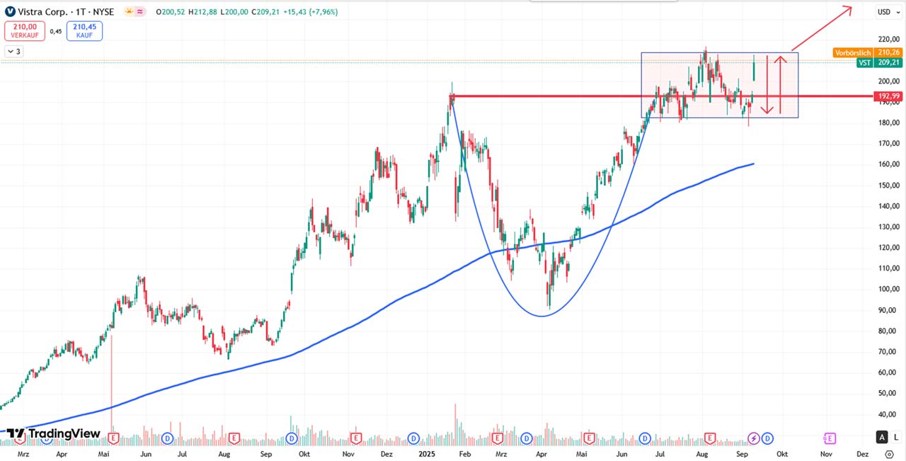Image resolution: width=906 pixels, height=461 pixels.
Task: Open the dividend marker between Jun and Jul 2025
Action: pos(645,438)
